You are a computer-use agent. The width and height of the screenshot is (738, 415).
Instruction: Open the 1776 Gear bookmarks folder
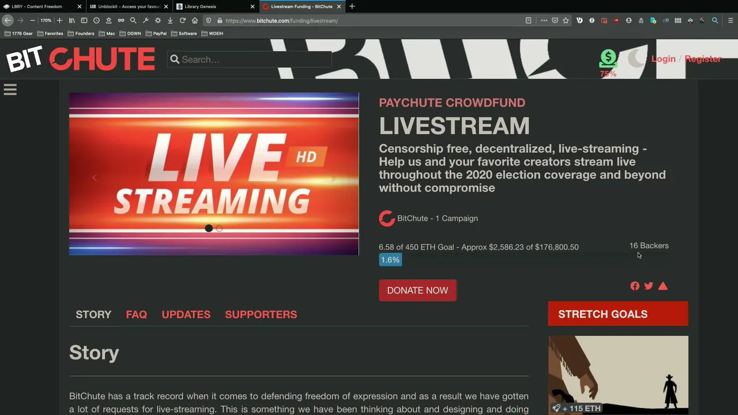(19, 33)
